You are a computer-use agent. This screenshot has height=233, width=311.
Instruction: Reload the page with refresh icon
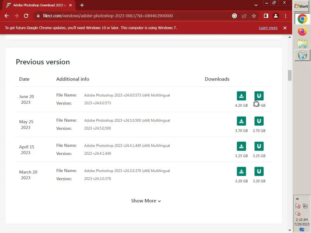[26, 16]
